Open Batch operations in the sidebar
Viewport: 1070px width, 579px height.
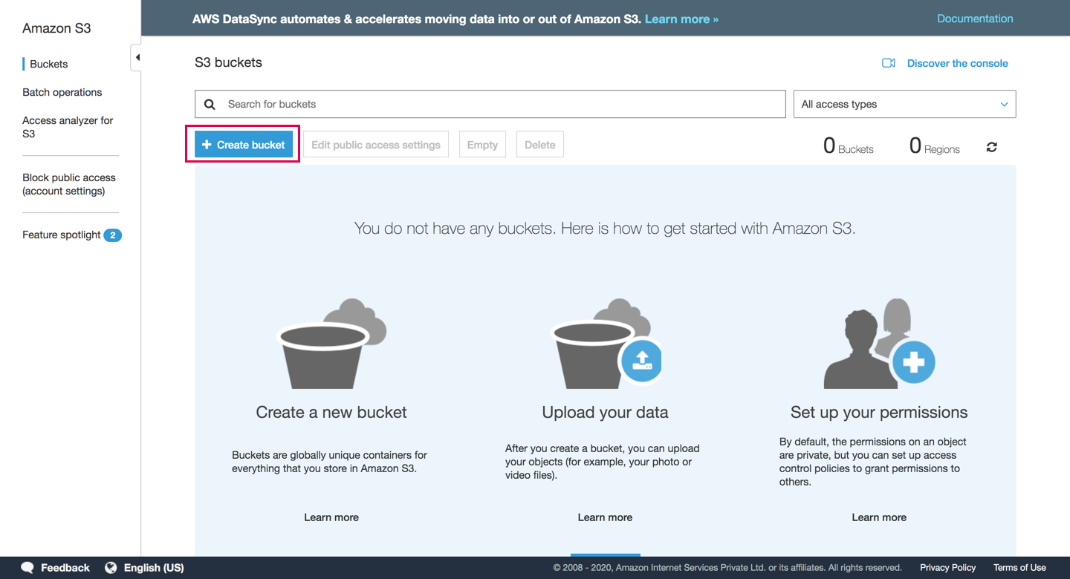click(62, 92)
